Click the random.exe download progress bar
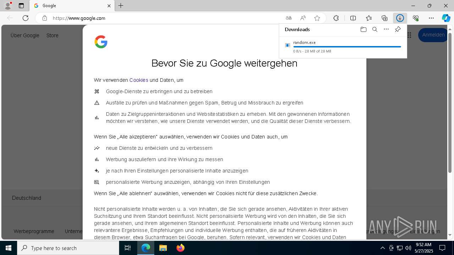Screen dimensions: 454x255 347,47
